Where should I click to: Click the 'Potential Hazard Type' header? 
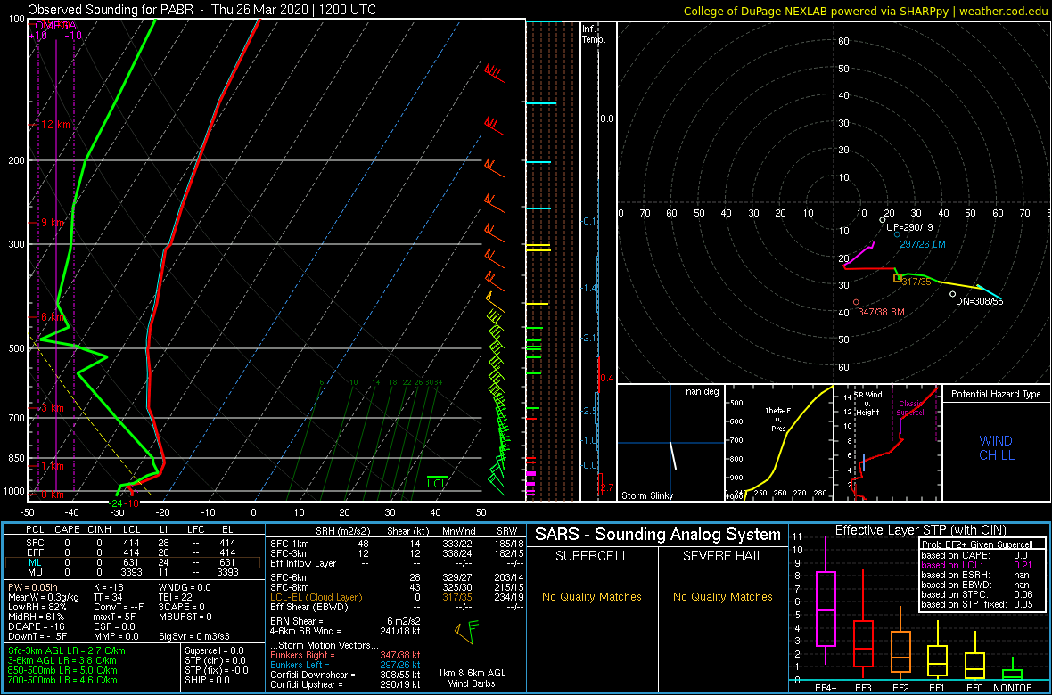click(996, 394)
